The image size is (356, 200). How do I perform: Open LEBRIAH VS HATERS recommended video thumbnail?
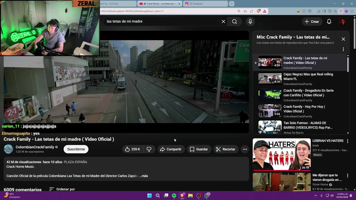(x=281, y=154)
